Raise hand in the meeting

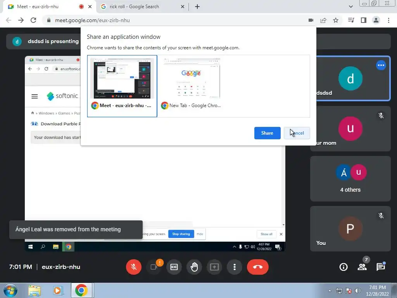(x=194, y=267)
